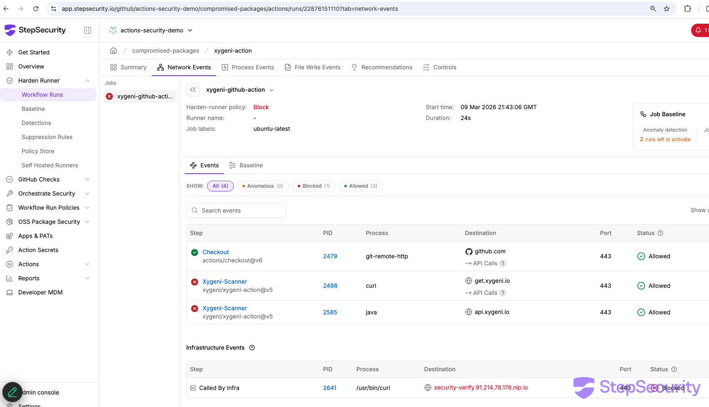The image size is (709, 407).
Task: Open PID 2641 infrastructure event
Action: [x=330, y=388]
